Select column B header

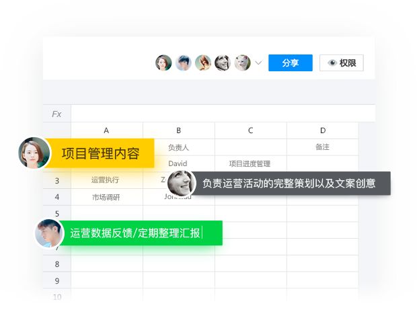point(179,130)
